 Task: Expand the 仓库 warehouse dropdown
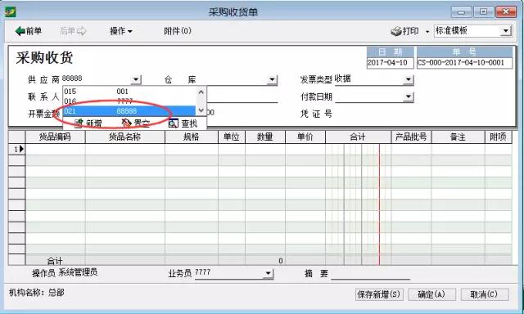(273, 80)
